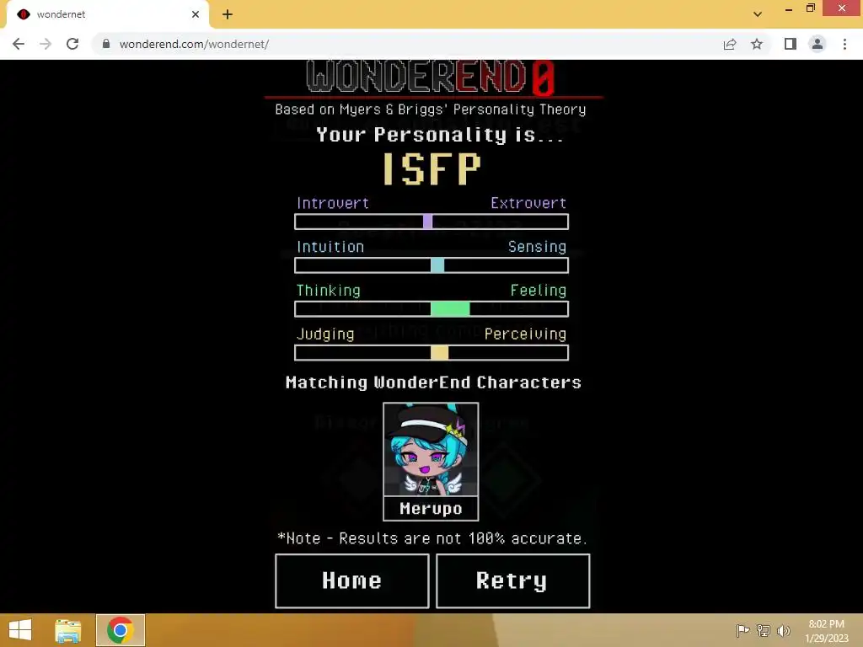The height and width of the screenshot is (647, 863).
Task: Reload the wondernet page
Action: tap(72, 44)
